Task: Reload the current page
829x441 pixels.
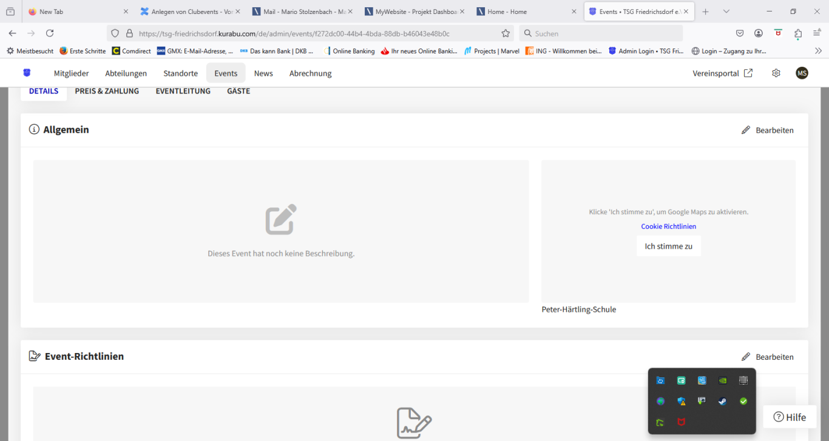Action: (x=50, y=33)
